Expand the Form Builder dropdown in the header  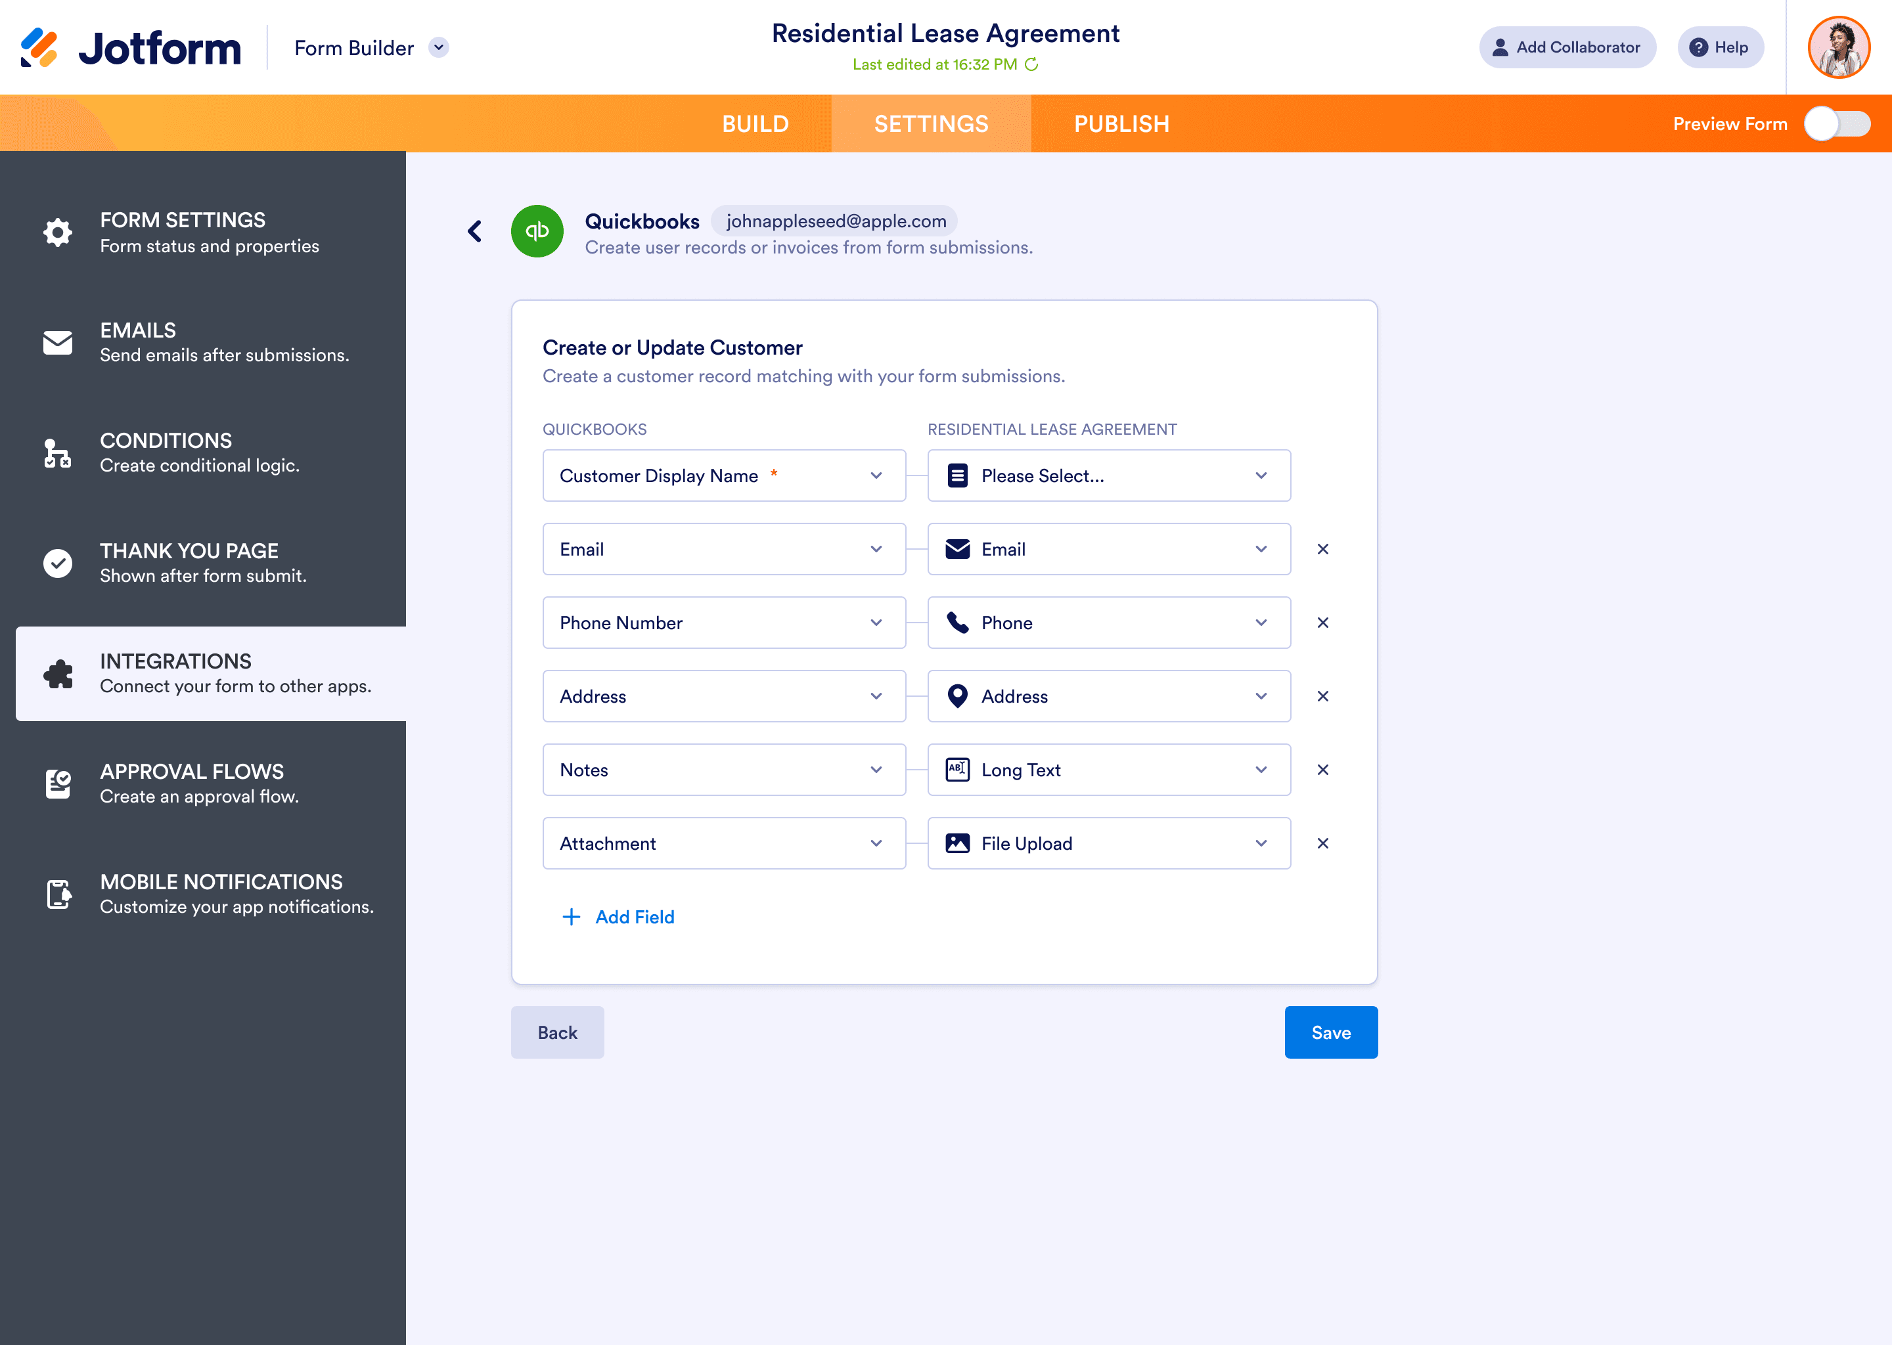pos(438,47)
